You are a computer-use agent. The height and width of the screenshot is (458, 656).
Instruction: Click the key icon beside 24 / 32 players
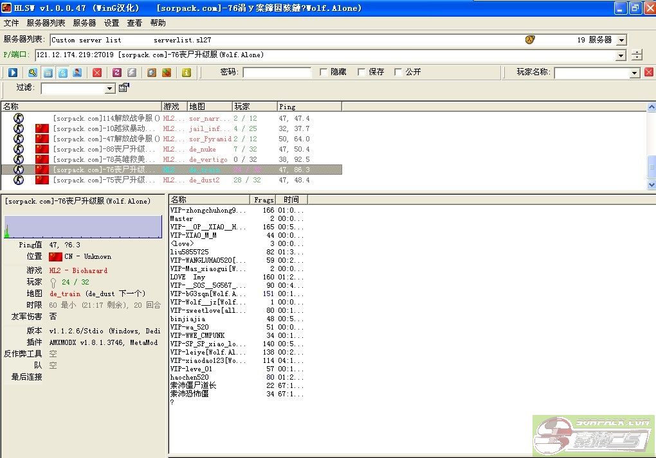point(53,283)
